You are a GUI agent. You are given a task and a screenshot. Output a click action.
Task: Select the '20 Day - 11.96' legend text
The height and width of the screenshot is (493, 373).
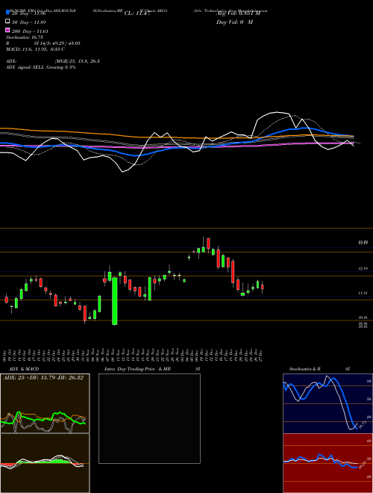tap(29, 13)
